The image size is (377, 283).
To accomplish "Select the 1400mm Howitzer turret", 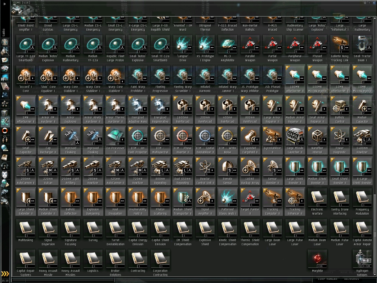I will click(x=362, y=140).
